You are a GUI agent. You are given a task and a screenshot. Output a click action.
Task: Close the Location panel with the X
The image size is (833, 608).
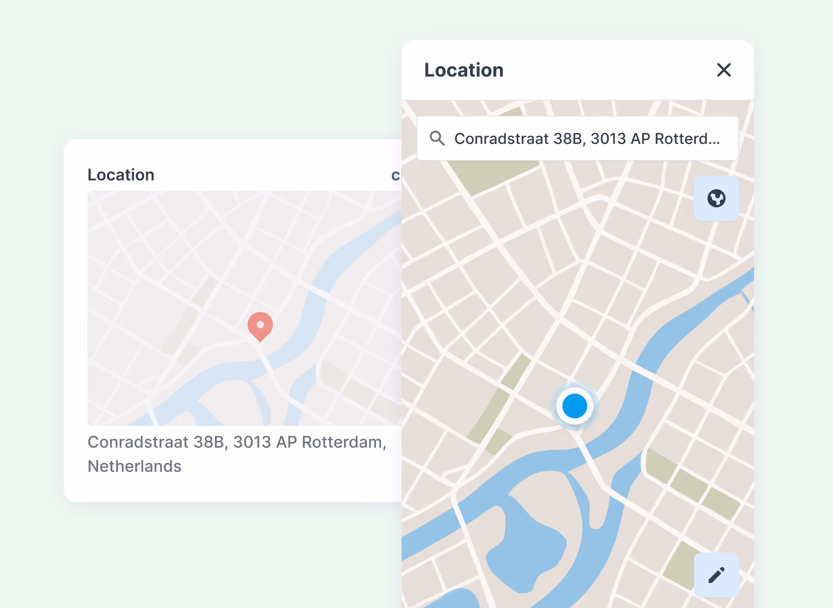[723, 70]
